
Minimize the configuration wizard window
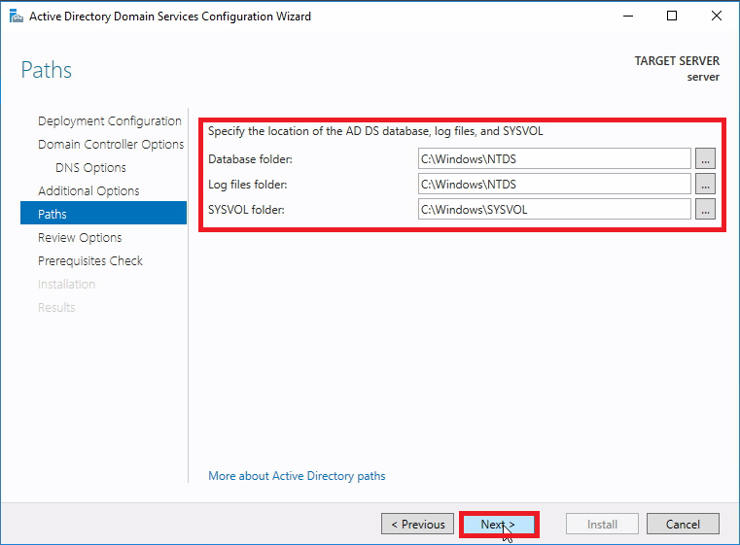[626, 17]
